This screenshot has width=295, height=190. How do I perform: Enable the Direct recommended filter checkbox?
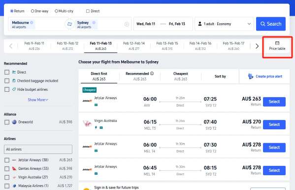pyautogui.click(x=7, y=72)
